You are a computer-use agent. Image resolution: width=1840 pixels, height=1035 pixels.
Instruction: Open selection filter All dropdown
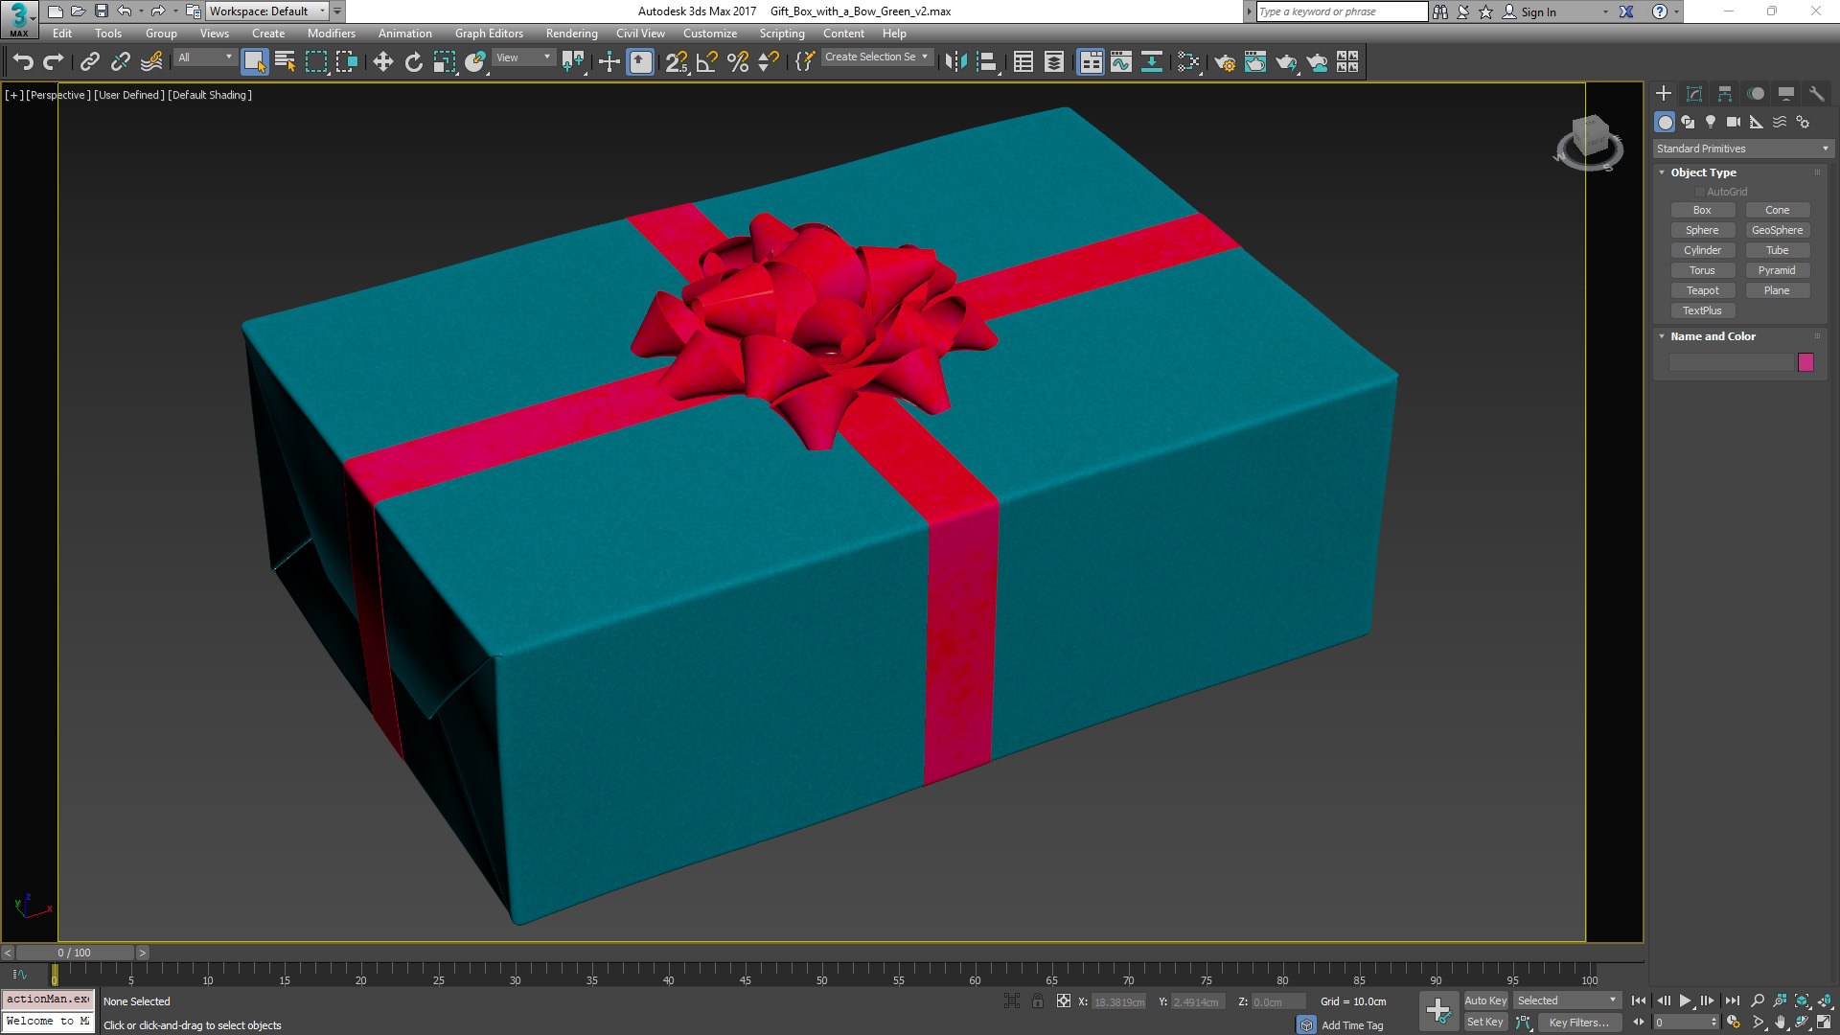205,57
